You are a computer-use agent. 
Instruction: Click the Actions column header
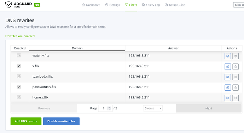point(232,48)
